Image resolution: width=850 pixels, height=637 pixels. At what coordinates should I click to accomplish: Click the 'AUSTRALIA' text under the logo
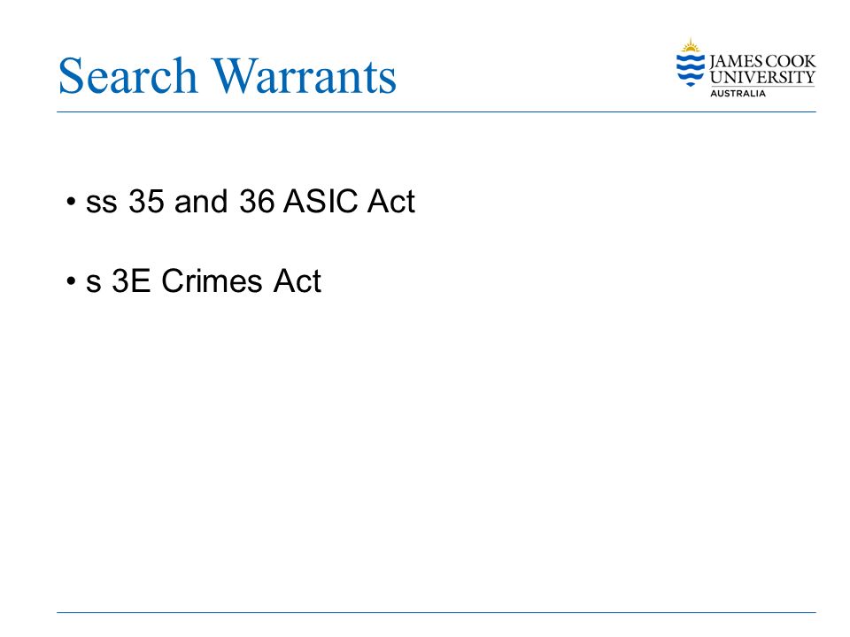click(738, 94)
